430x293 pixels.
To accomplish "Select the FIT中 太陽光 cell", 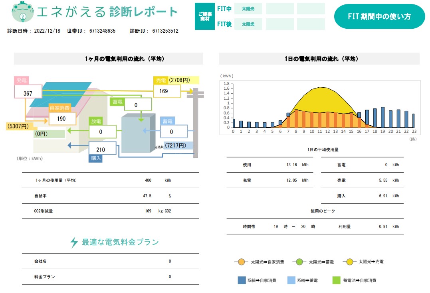I will [248, 8].
